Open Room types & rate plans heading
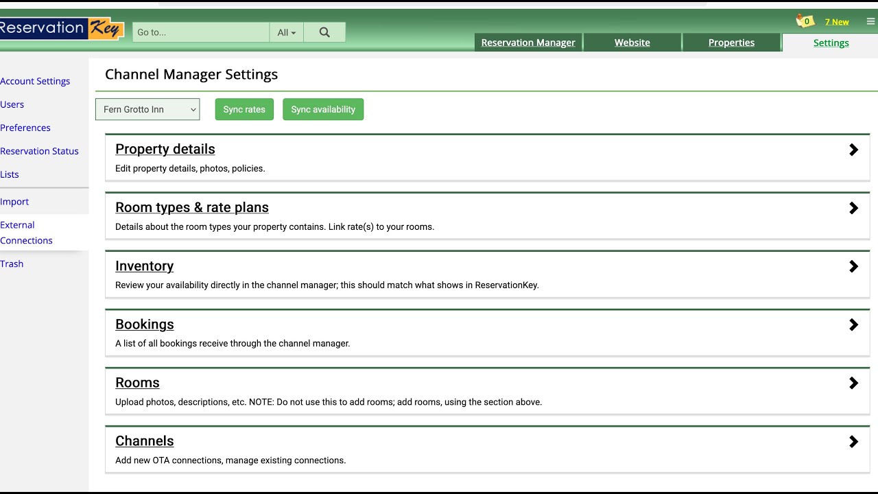The height and width of the screenshot is (494, 878). point(192,207)
